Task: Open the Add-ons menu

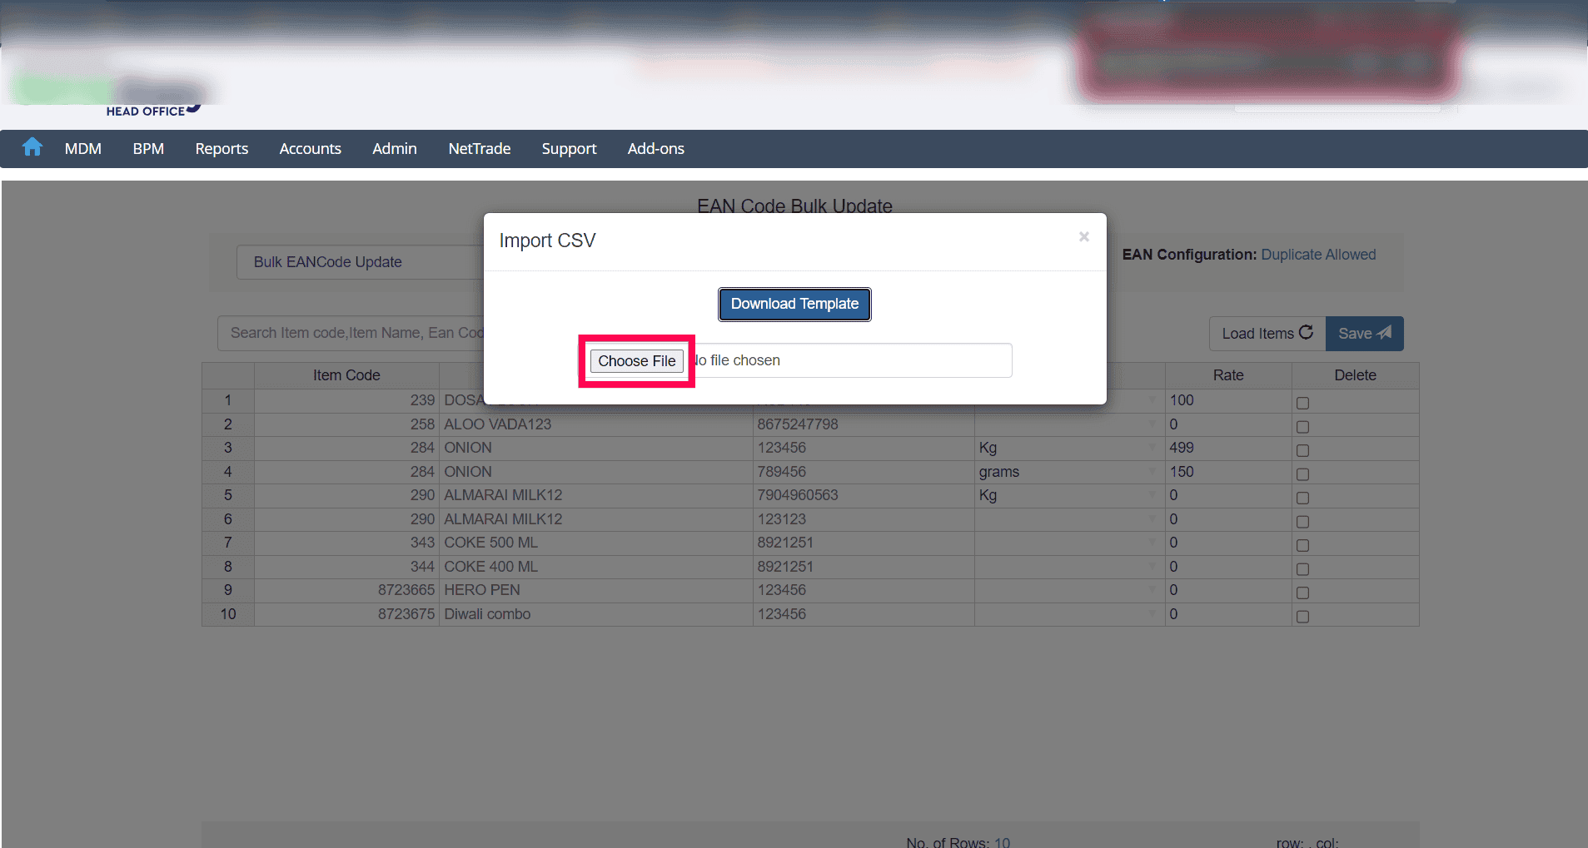Action: pyautogui.click(x=656, y=149)
